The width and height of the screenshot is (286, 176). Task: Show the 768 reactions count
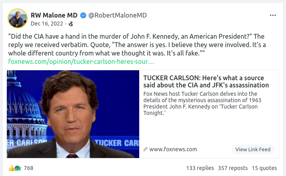[28, 168]
